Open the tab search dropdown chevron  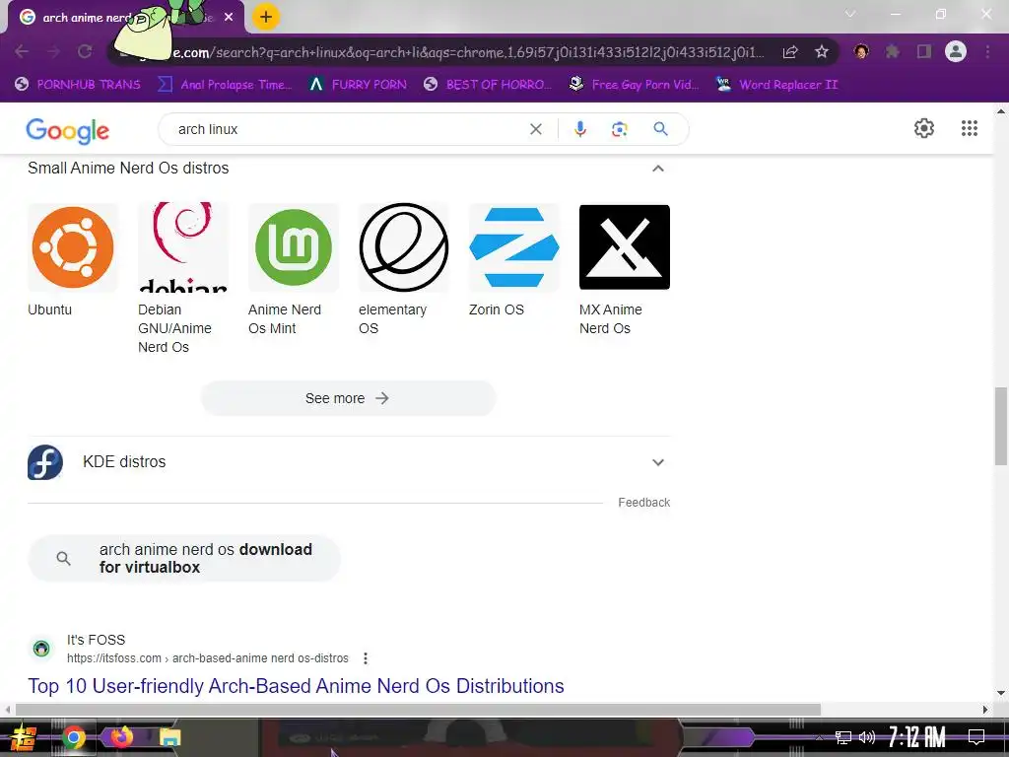[850, 14]
